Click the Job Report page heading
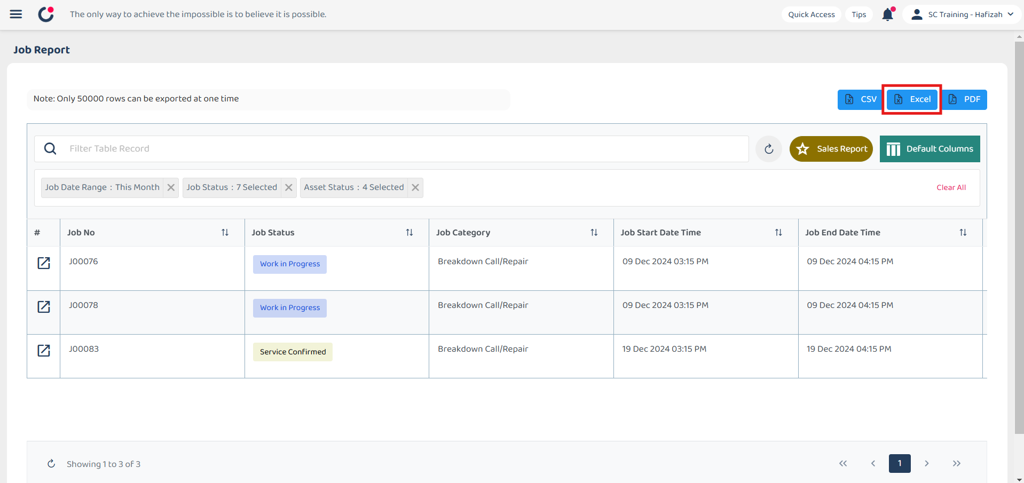The height and width of the screenshot is (483, 1024). tap(42, 50)
